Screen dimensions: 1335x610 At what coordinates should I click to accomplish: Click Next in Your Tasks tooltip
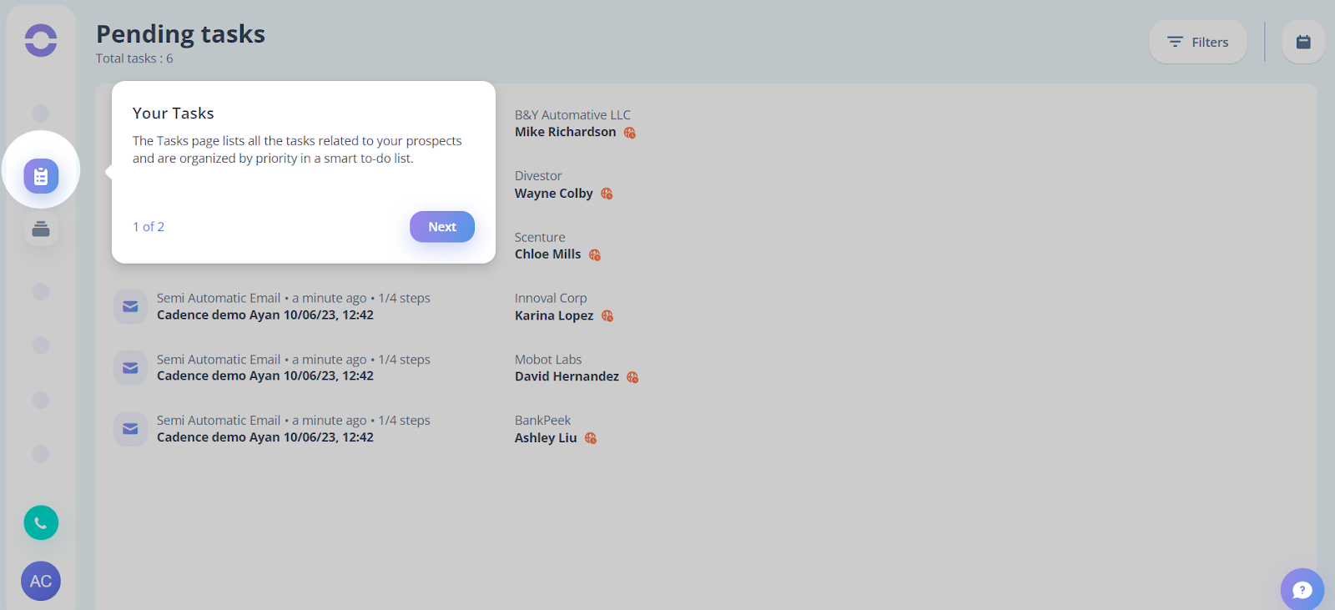pyautogui.click(x=442, y=227)
